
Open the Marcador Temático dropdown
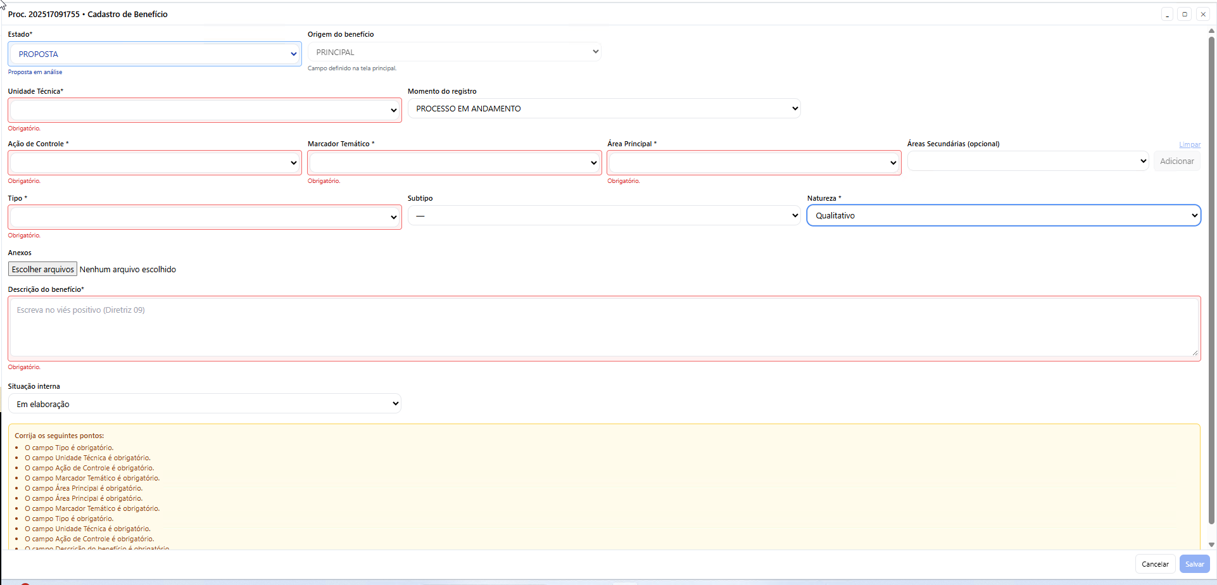click(454, 163)
